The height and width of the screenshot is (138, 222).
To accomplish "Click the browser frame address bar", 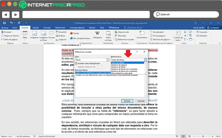I will tap(86, 15).
